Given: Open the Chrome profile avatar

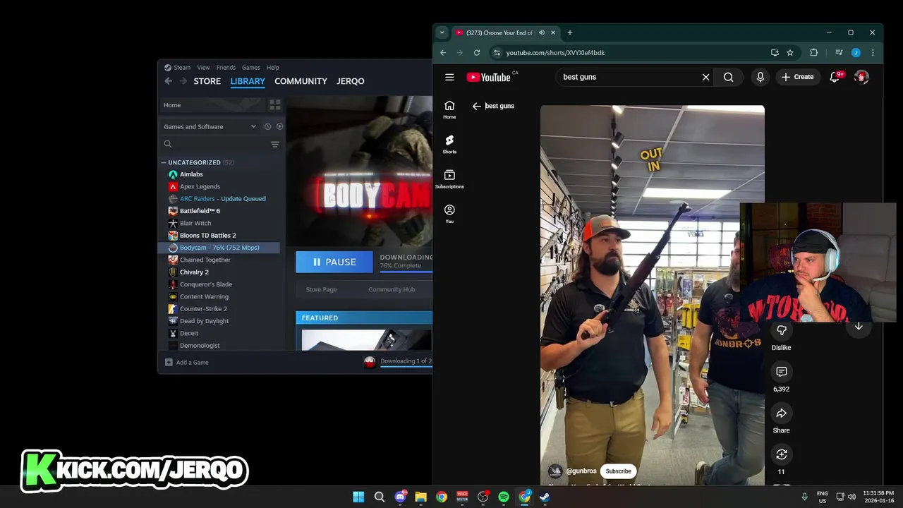Looking at the screenshot, I should [x=856, y=52].
